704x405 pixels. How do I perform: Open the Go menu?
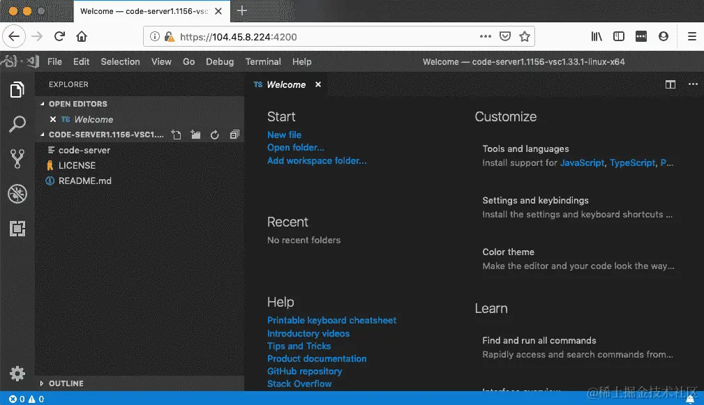click(188, 61)
